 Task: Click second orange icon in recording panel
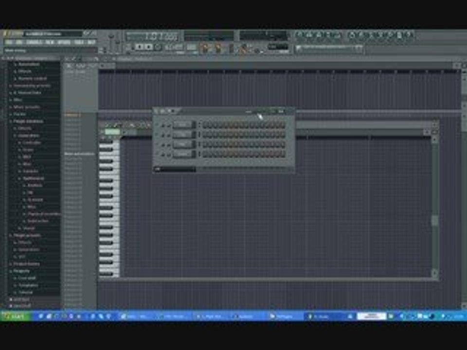click(x=218, y=48)
